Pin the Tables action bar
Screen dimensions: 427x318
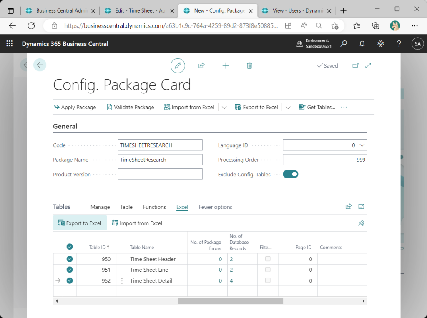point(361,223)
